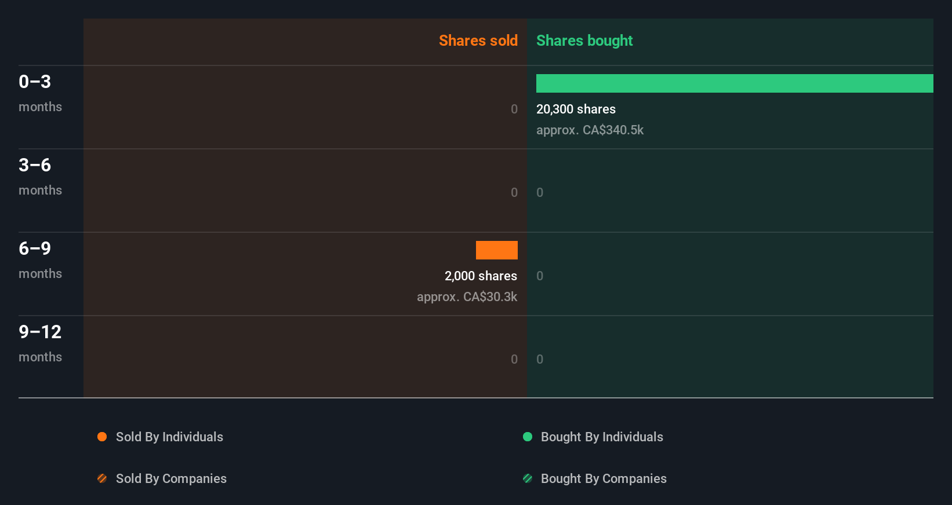This screenshot has width=952, height=505.
Task: Click the "Shares sold" column header
Action: click(x=478, y=41)
